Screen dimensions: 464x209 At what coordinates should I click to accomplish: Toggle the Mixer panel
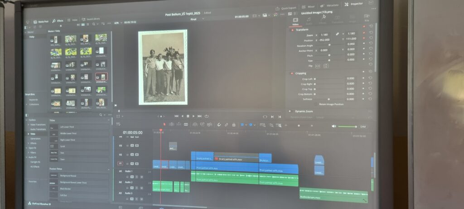[308, 6]
